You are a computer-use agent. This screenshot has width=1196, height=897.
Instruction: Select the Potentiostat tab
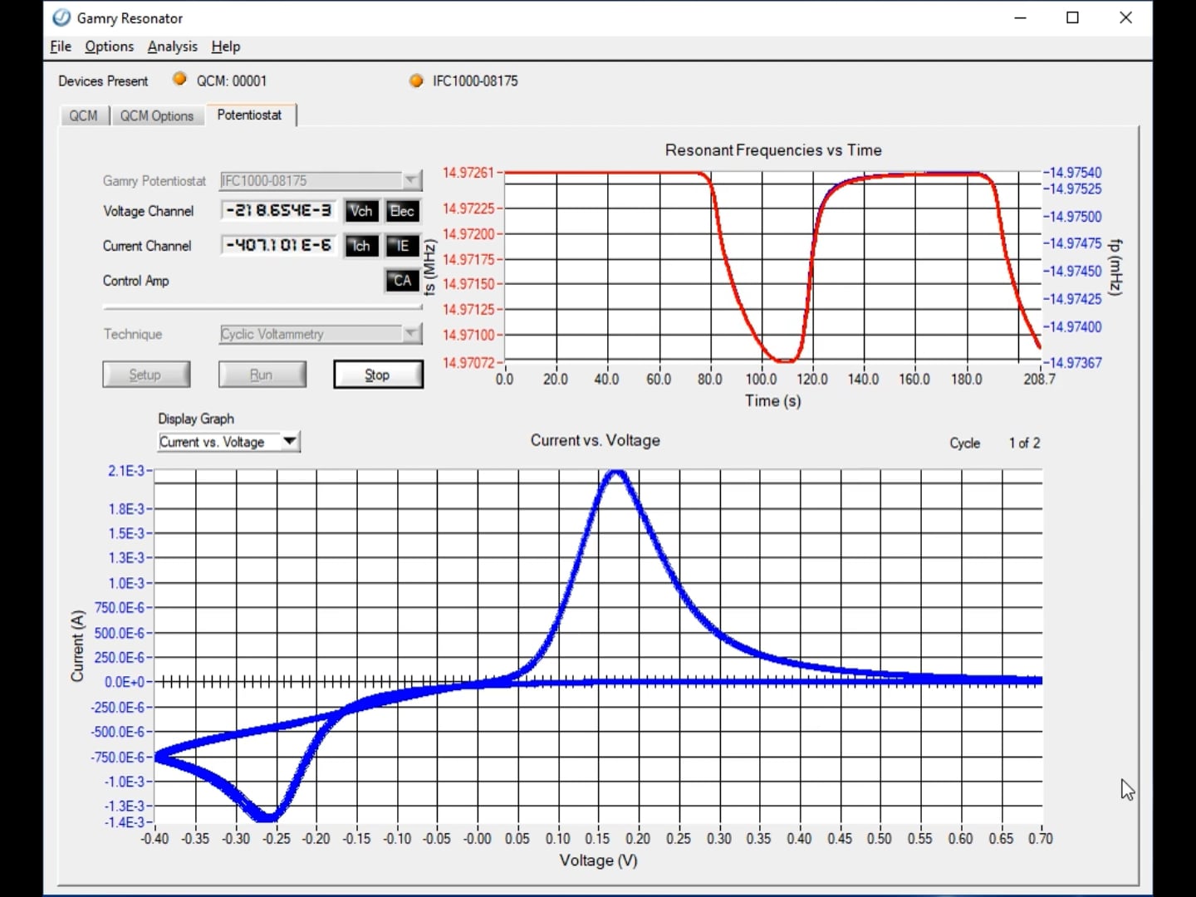pos(250,115)
